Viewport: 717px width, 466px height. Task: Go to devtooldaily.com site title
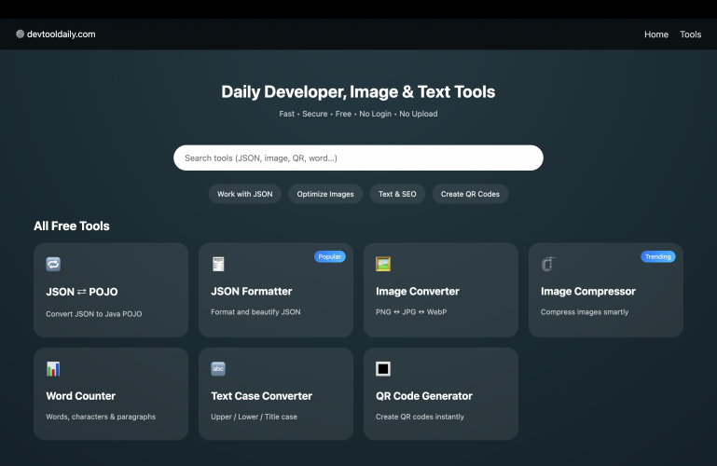(x=62, y=34)
